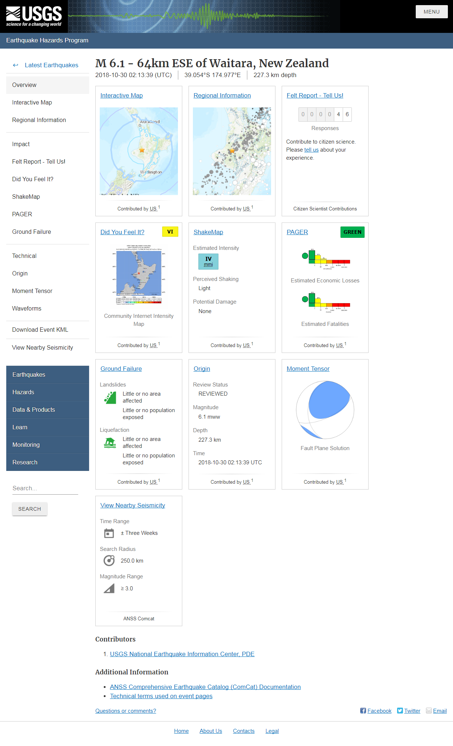Click the back arrow beside Latest Earthquakes
The width and height of the screenshot is (453, 746).
[15, 65]
